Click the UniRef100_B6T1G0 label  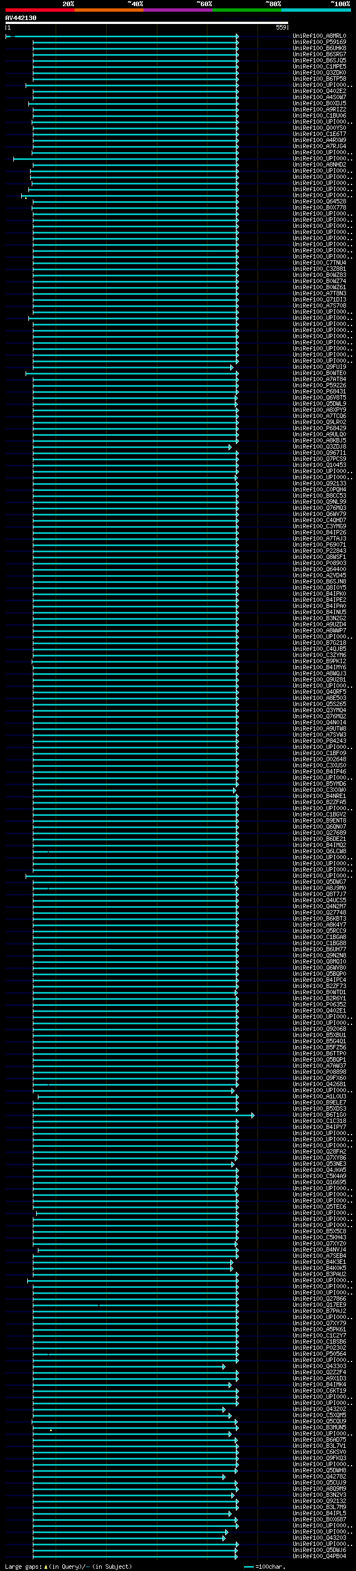pyautogui.click(x=319, y=1115)
